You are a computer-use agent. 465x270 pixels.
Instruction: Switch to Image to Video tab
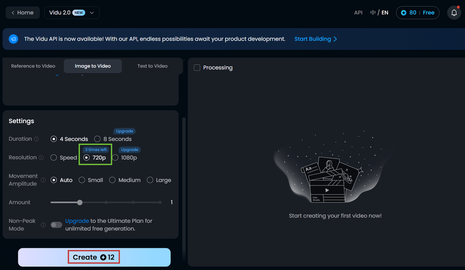point(93,66)
